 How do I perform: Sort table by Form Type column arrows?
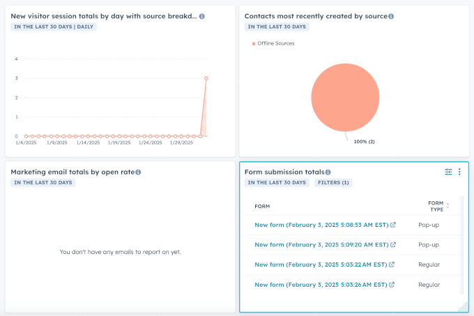(448, 206)
